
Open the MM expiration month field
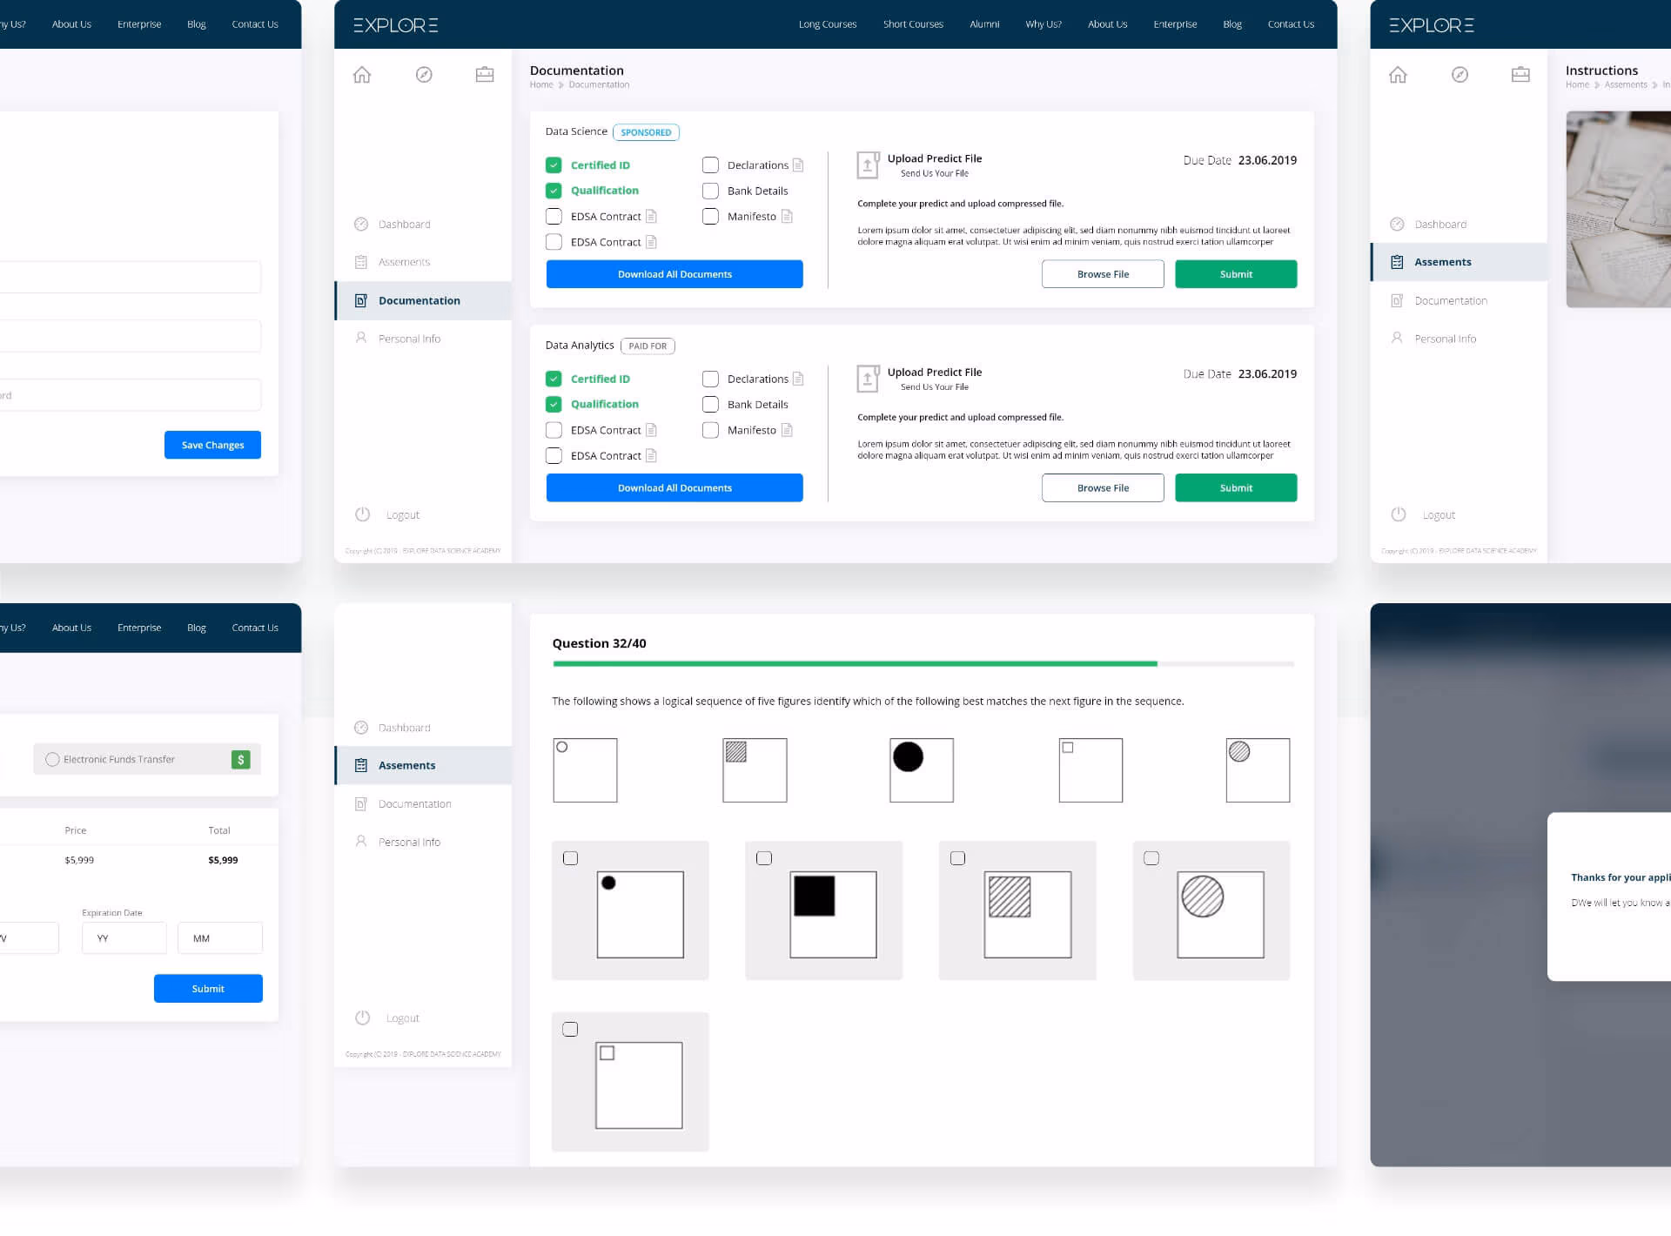pyautogui.click(x=219, y=938)
